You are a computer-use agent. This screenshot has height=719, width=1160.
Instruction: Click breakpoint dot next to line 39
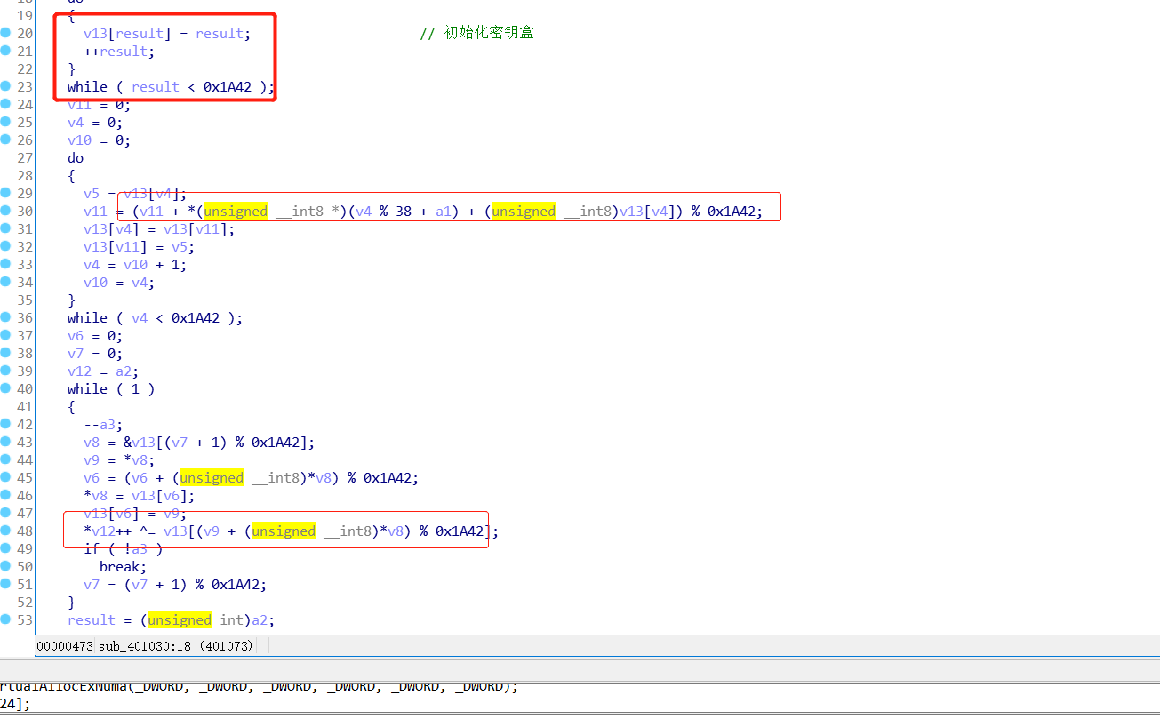[x=5, y=371]
